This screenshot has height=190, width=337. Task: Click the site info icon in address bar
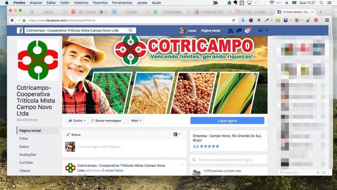[x=20, y=21]
